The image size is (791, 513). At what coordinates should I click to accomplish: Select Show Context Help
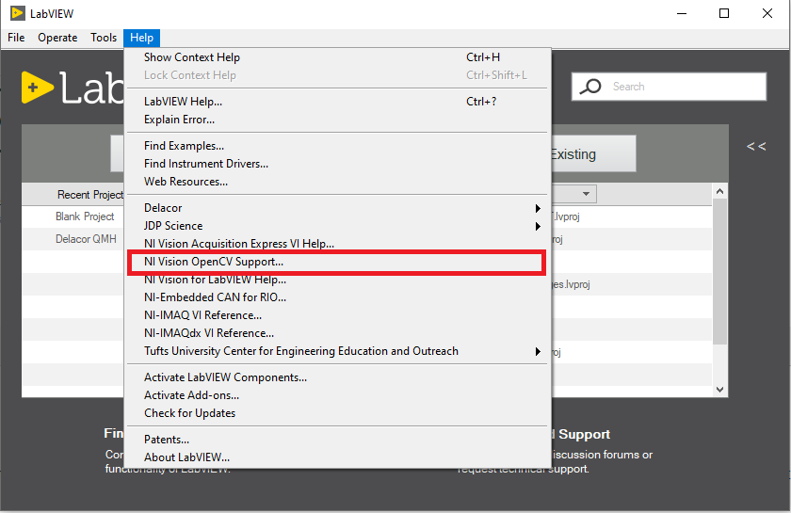point(337,57)
